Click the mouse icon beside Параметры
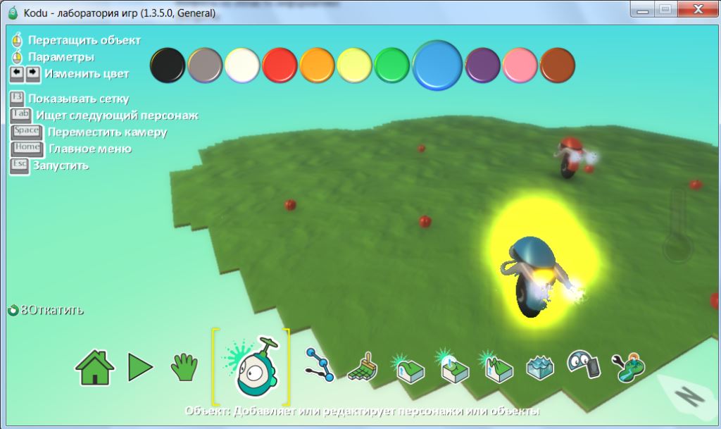721x429 pixels. [x=17, y=57]
